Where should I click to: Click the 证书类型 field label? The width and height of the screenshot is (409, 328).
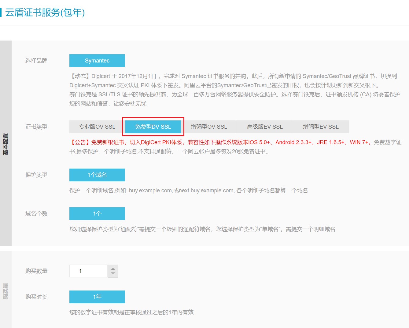[x=36, y=127]
